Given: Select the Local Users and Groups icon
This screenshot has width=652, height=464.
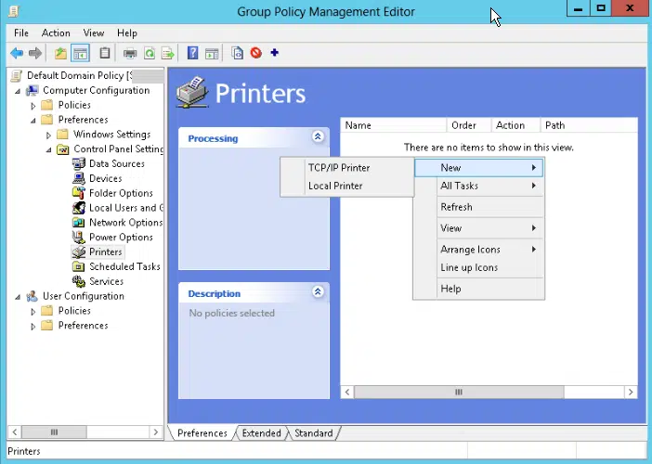Looking at the screenshot, I should [79, 208].
